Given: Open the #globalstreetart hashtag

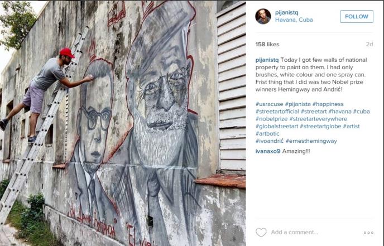Looking at the screenshot, I should pos(277,126).
